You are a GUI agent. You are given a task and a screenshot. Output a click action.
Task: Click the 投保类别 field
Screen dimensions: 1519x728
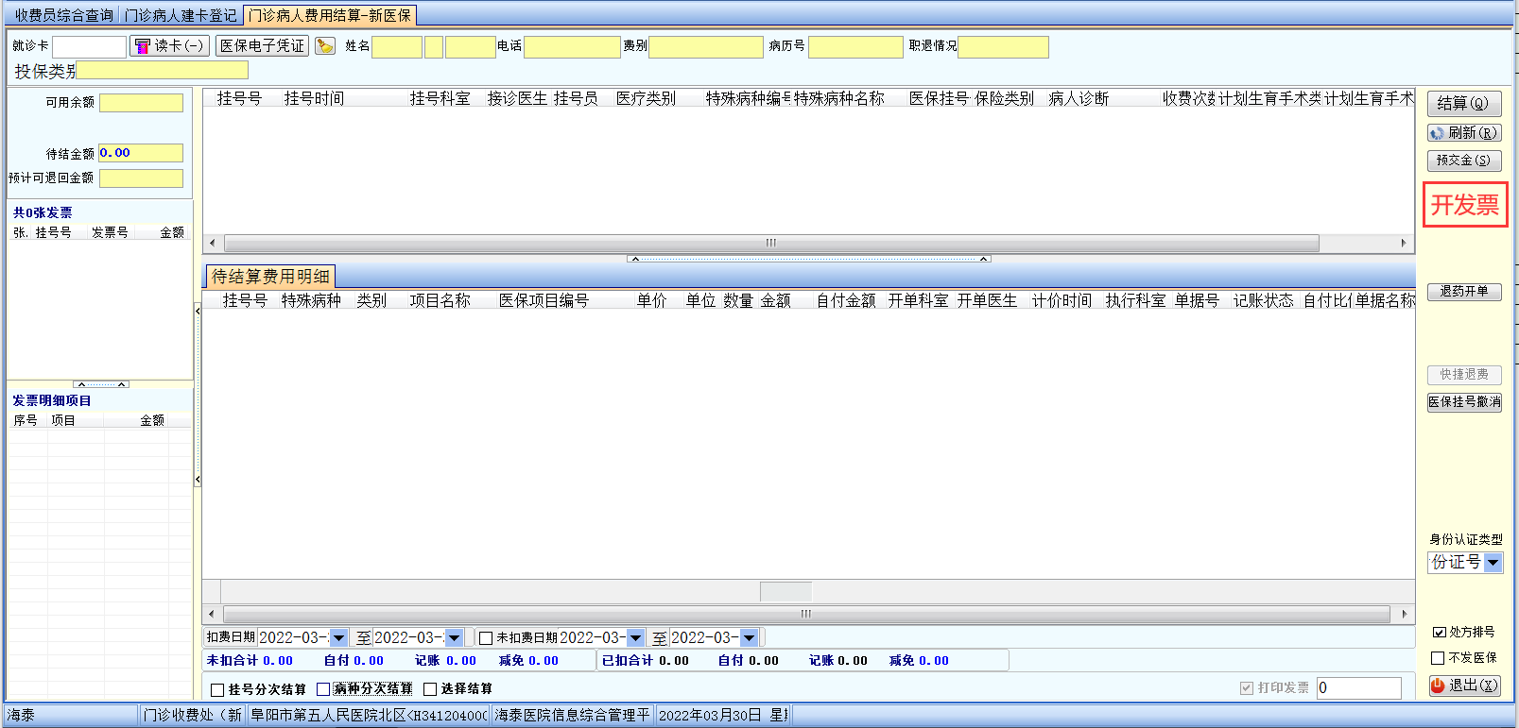coord(162,71)
